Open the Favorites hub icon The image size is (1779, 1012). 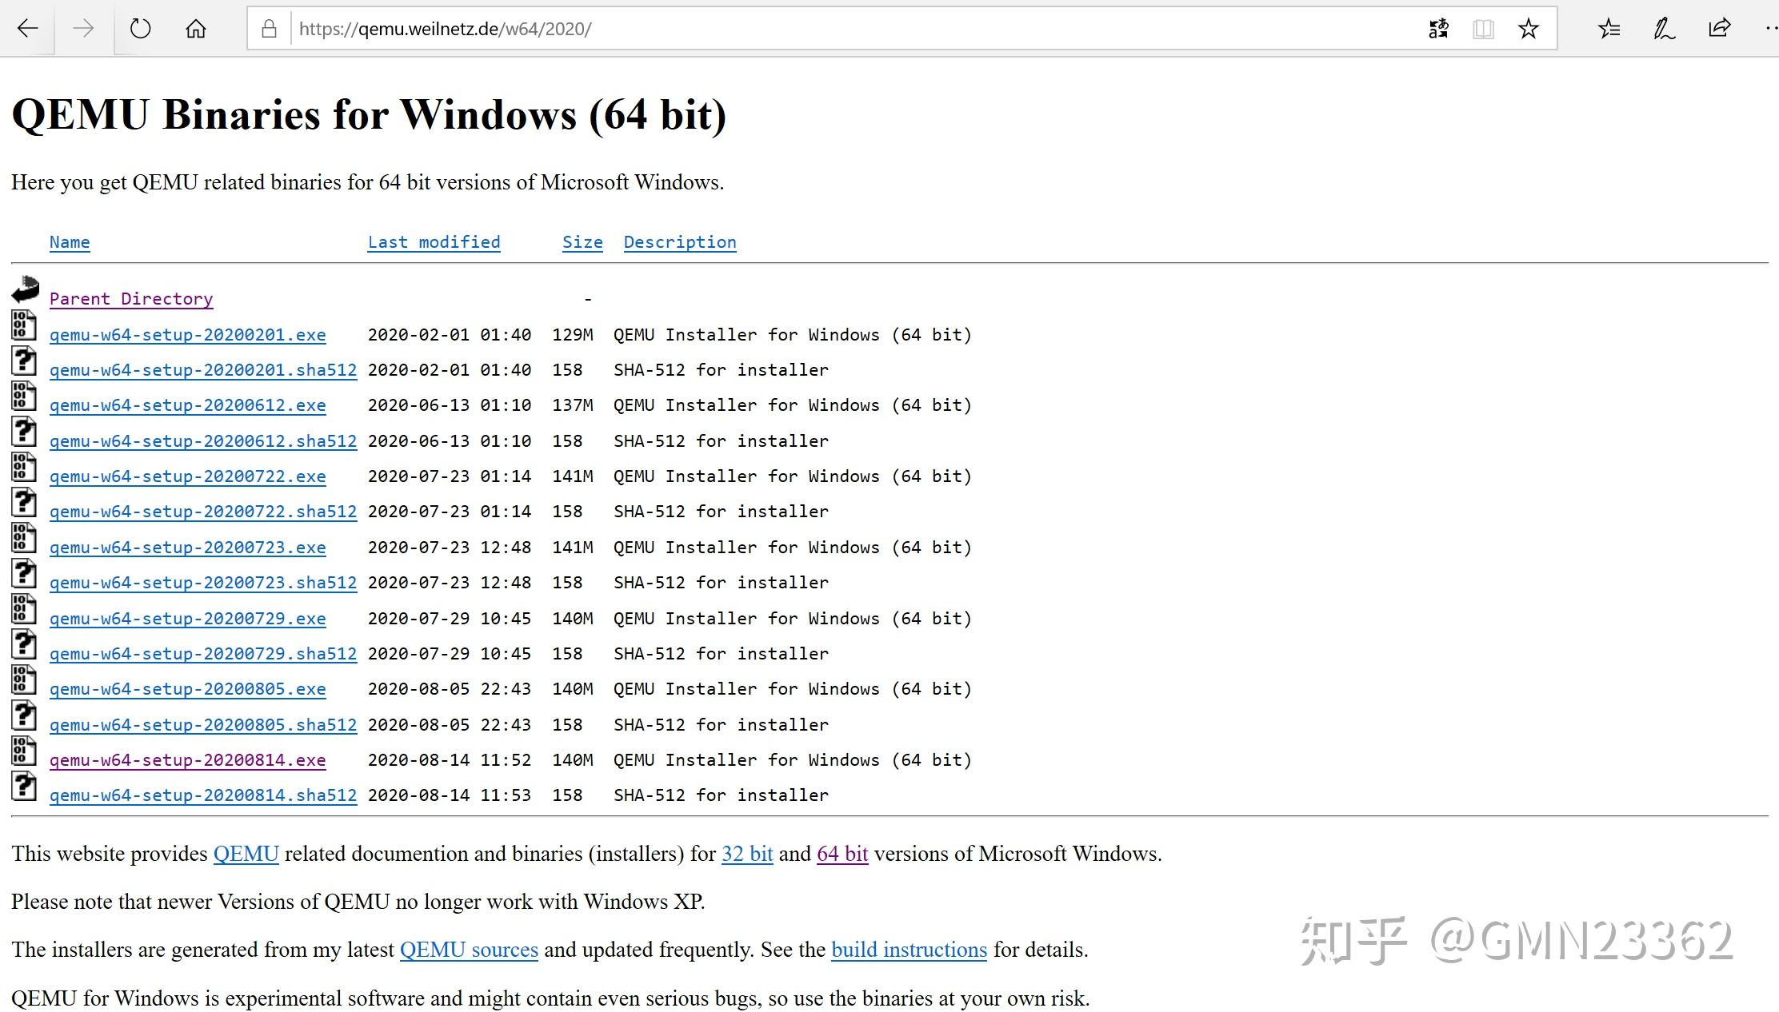1609,28
